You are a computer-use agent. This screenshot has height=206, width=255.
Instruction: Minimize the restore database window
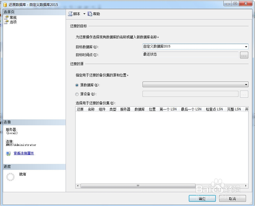pos(228,4)
